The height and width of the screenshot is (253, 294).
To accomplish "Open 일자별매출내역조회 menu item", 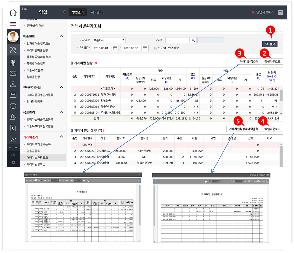I will click(x=38, y=44).
